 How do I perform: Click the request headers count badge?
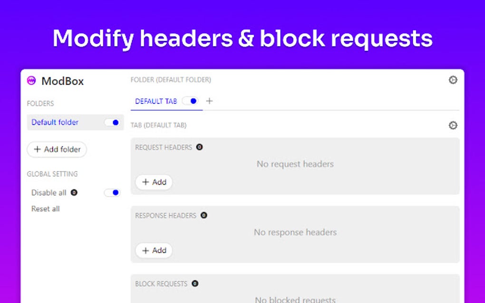click(199, 147)
